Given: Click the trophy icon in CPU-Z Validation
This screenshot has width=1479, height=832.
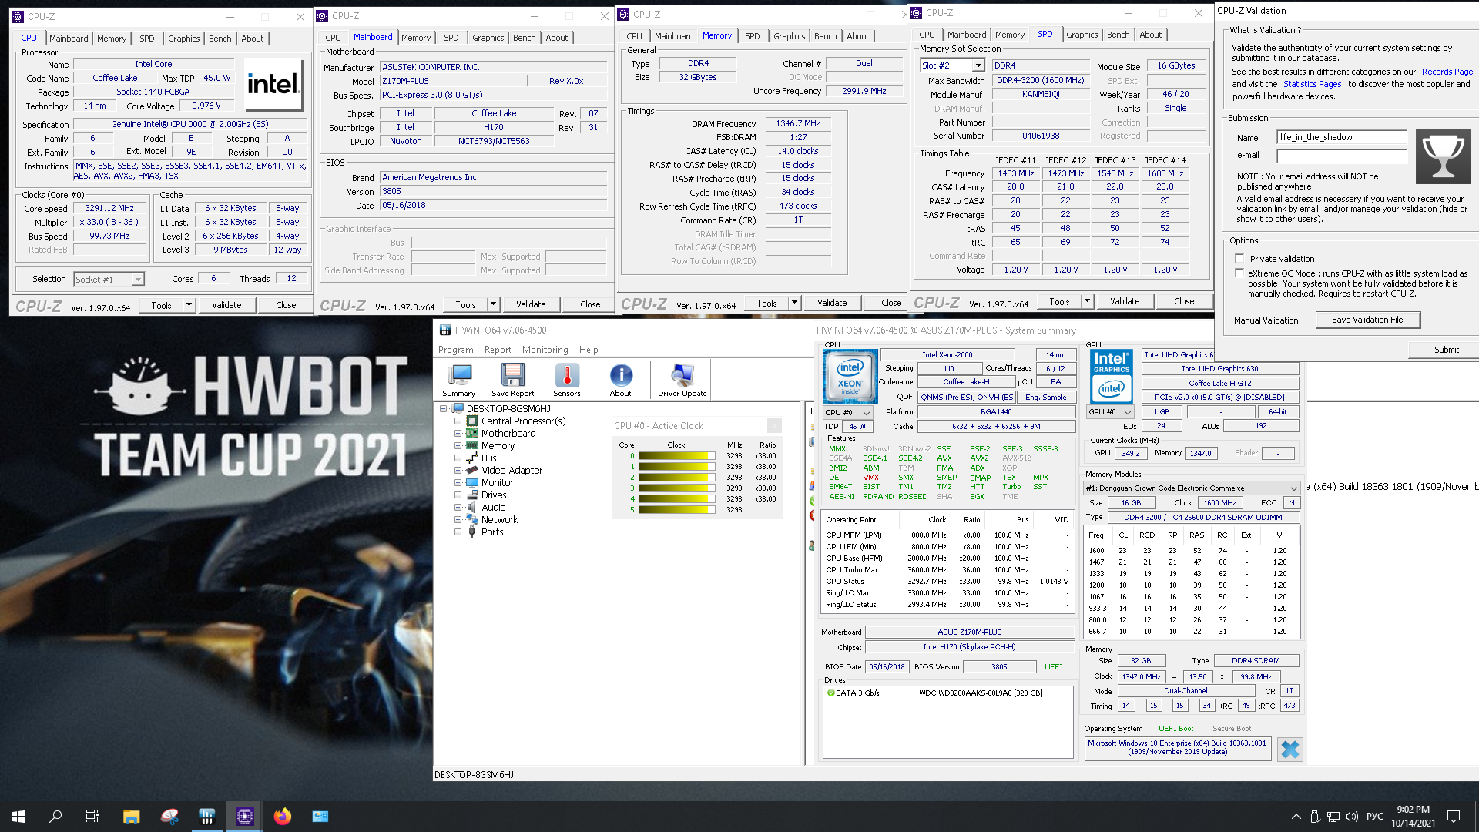Looking at the screenshot, I should click(1442, 156).
